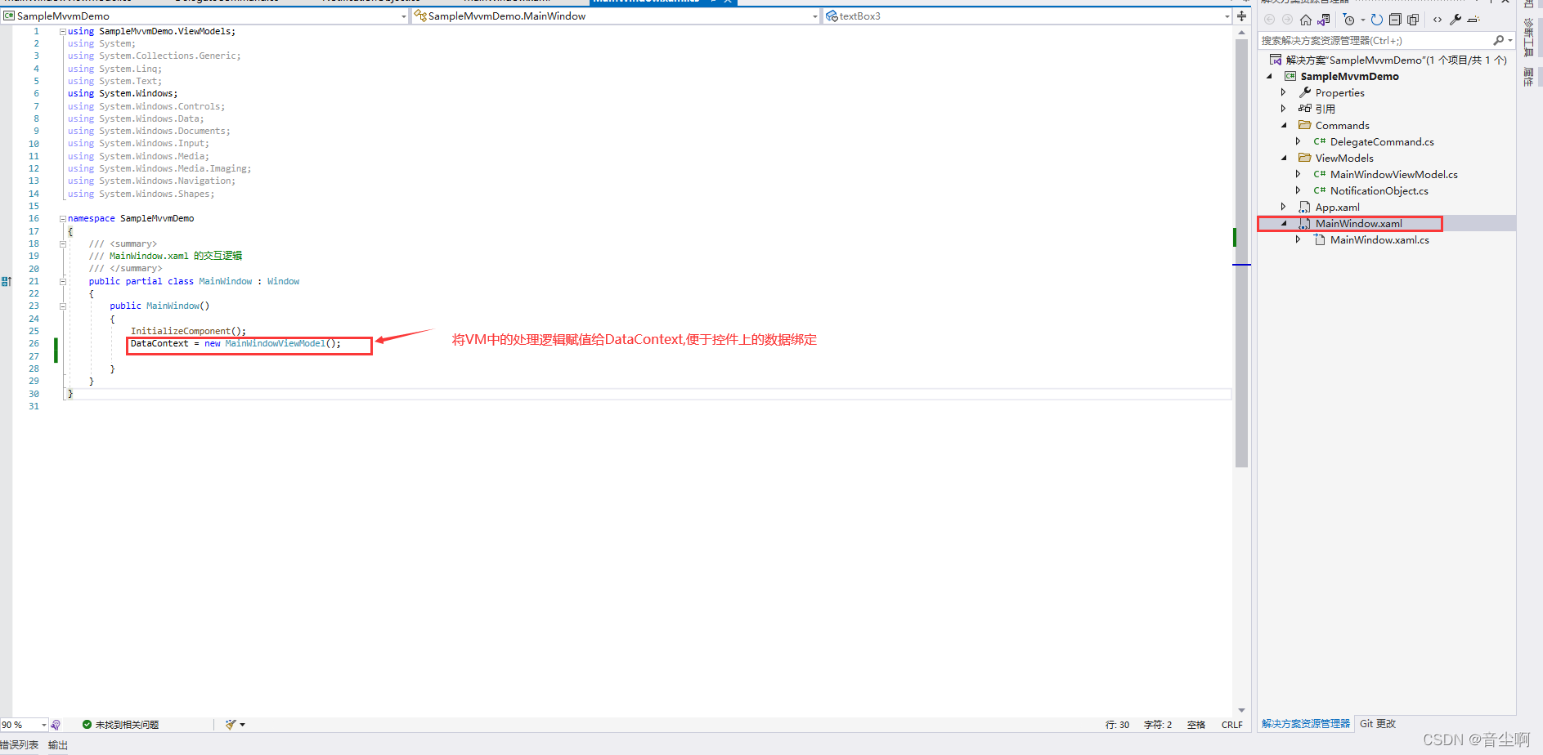
Task: Click the scroll down arrow of editor scrollbar
Action: pos(1241,711)
